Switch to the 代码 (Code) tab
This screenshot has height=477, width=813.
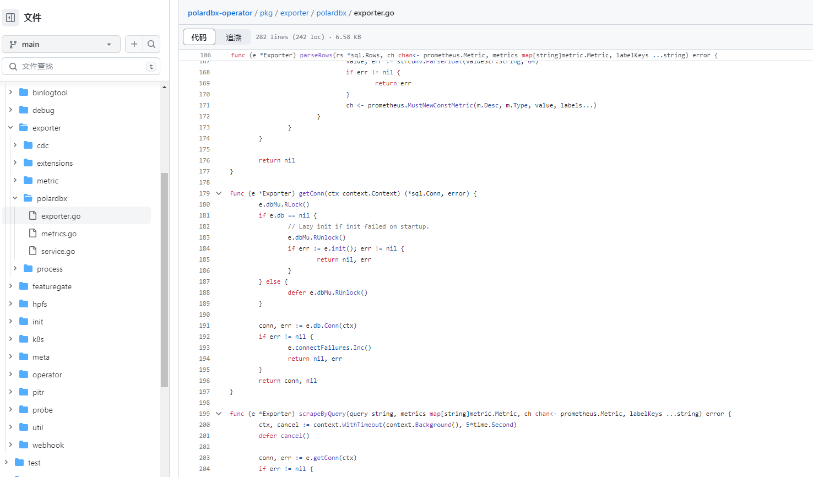tap(199, 37)
